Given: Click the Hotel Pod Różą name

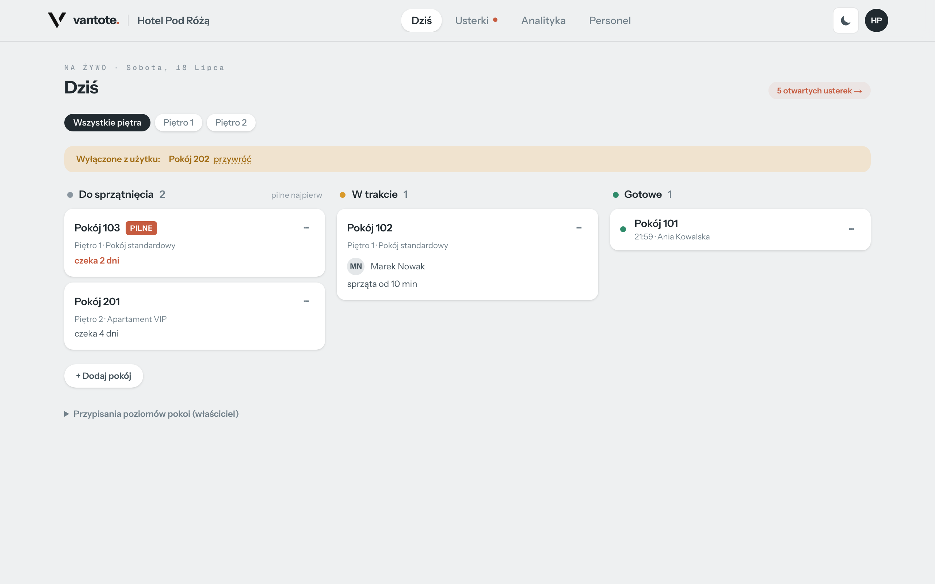Looking at the screenshot, I should click(173, 20).
